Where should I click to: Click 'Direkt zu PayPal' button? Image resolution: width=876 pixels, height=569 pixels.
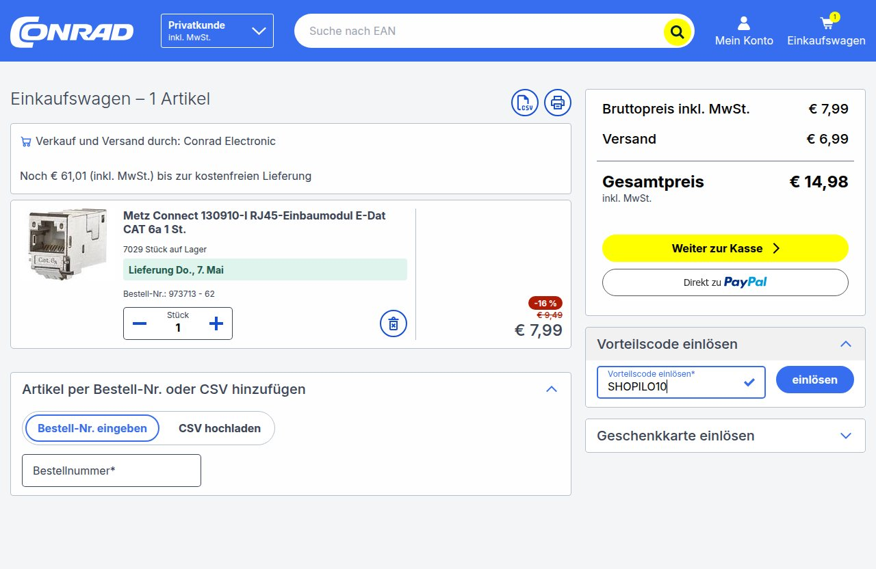click(x=725, y=282)
